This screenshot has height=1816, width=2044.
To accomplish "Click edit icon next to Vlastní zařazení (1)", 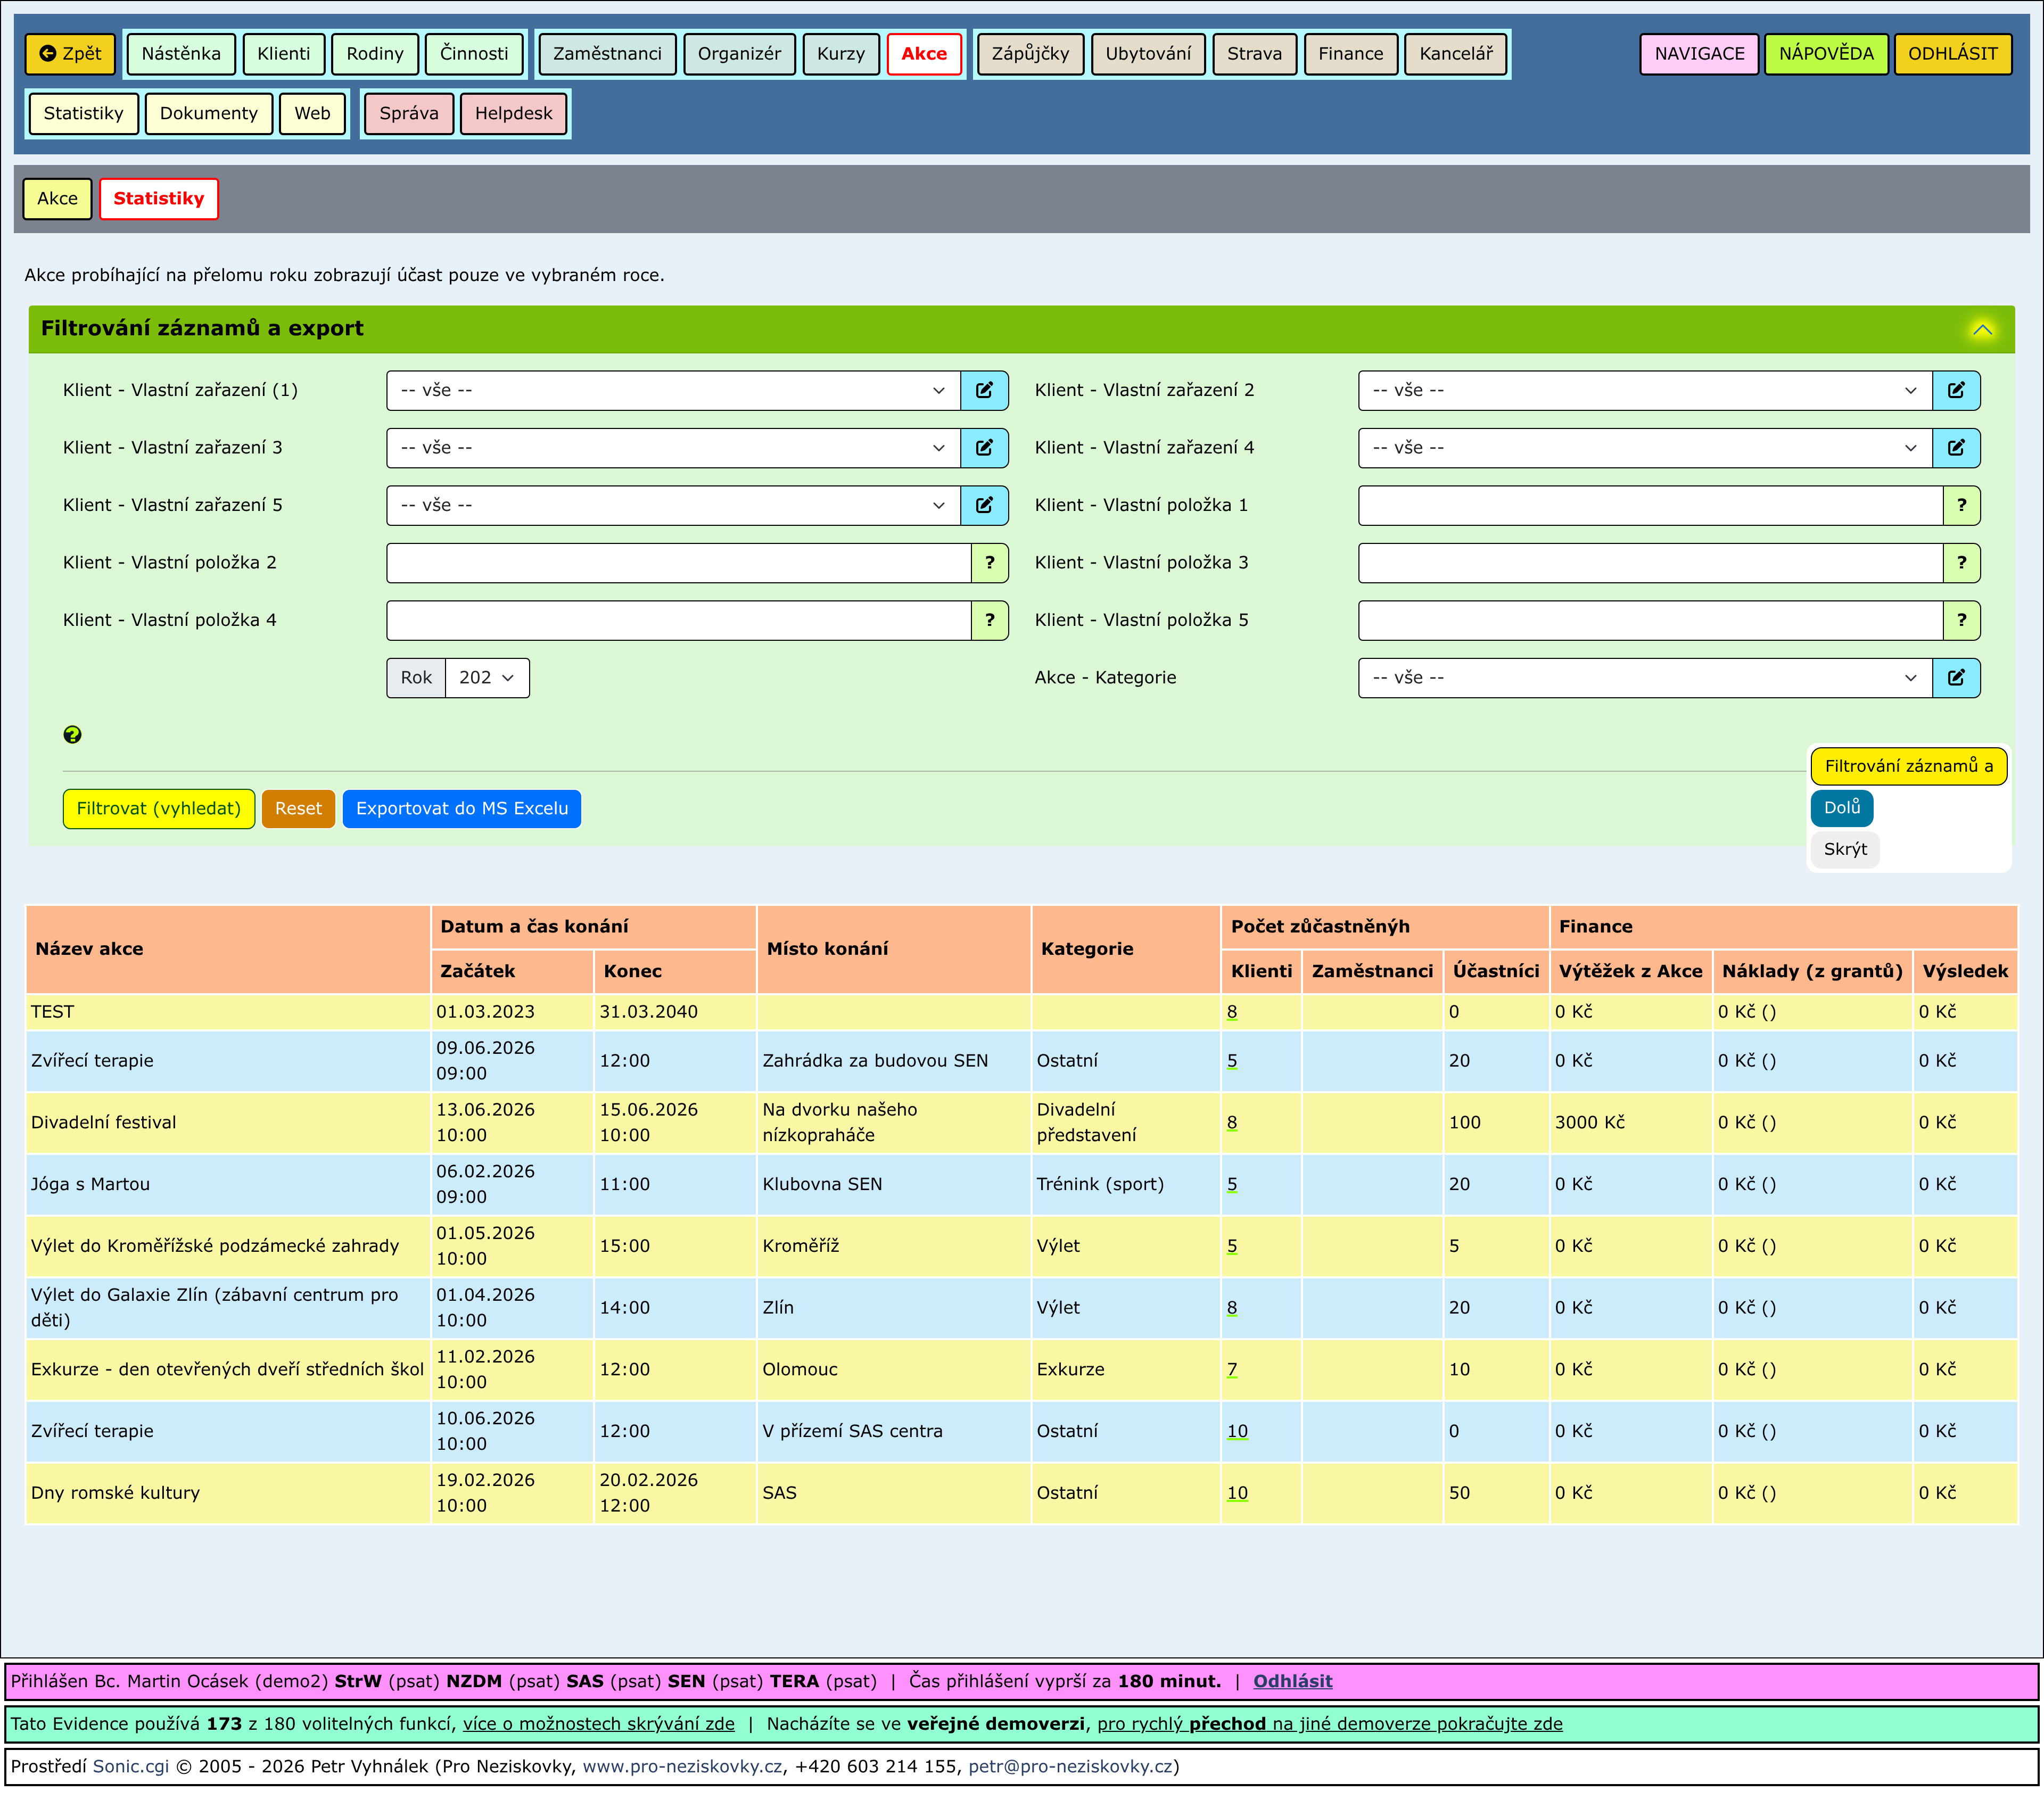I will tap(984, 390).
